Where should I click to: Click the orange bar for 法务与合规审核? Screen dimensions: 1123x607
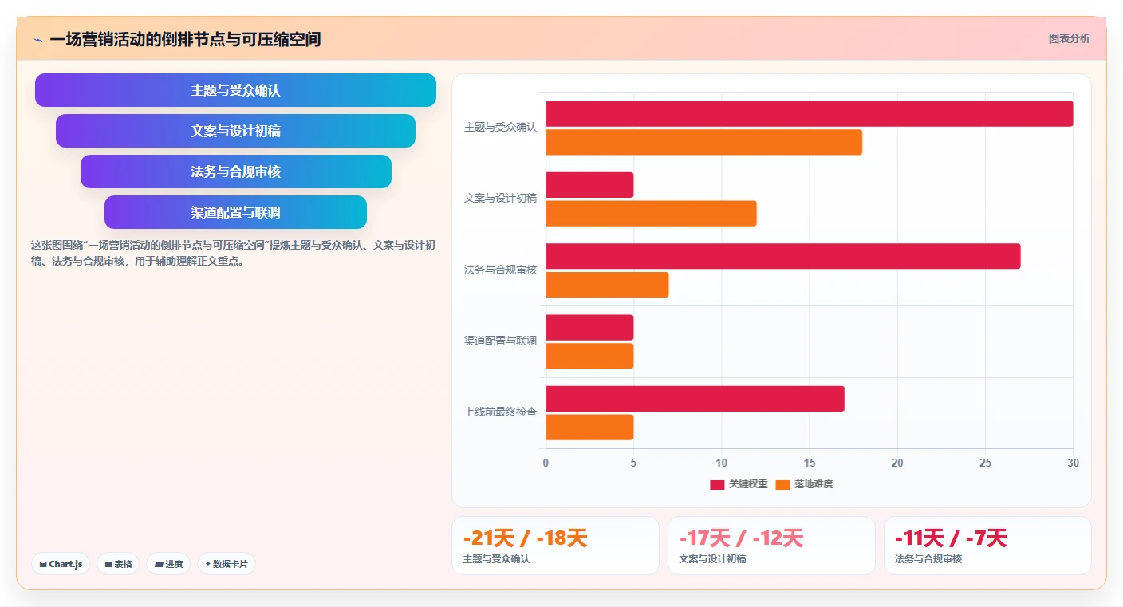click(607, 285)
